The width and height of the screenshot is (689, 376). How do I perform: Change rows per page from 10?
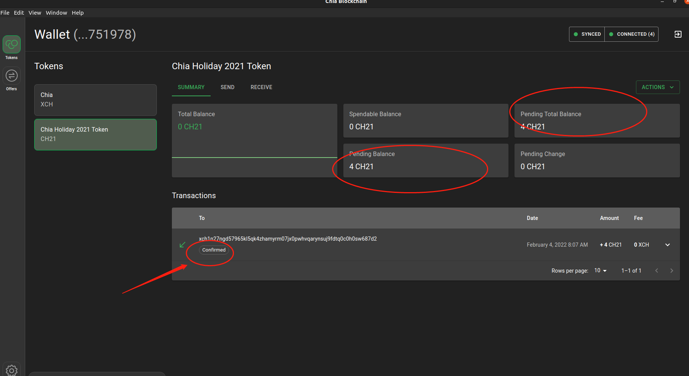click(600, 270)
